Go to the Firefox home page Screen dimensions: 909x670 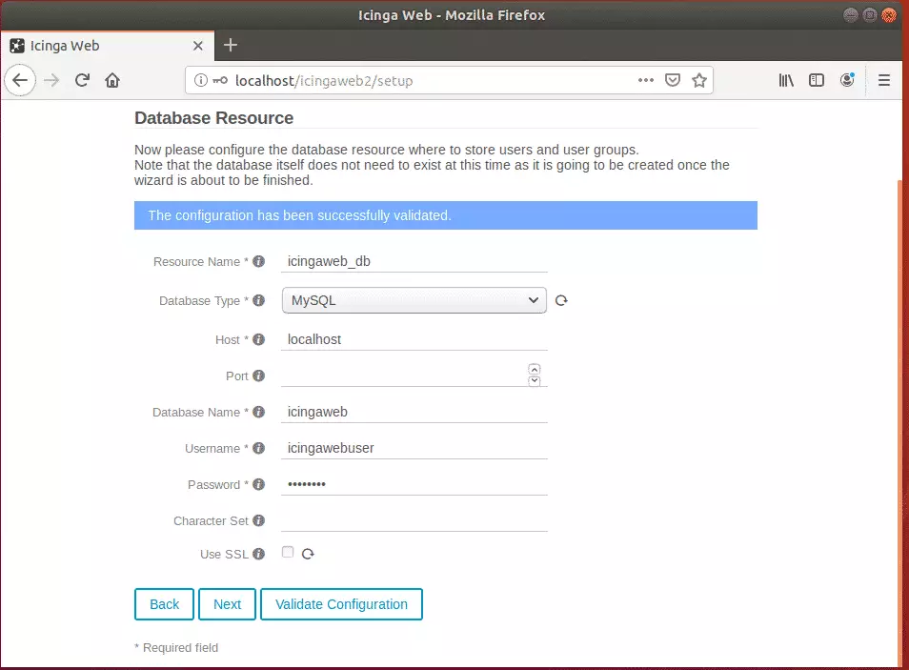coord(112,80)
